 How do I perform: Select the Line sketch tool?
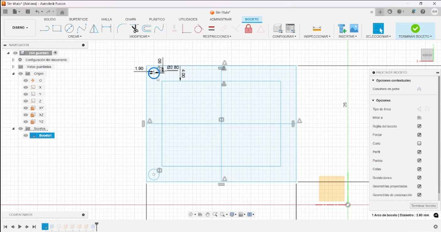pyautogui.click(x=45, y=29)
